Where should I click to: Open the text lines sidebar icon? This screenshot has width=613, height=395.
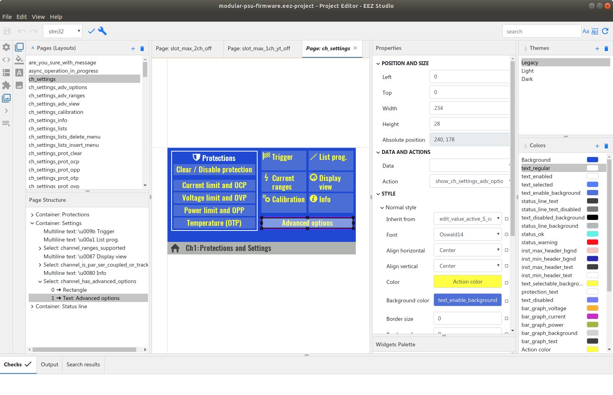click(x=6, y=123)
